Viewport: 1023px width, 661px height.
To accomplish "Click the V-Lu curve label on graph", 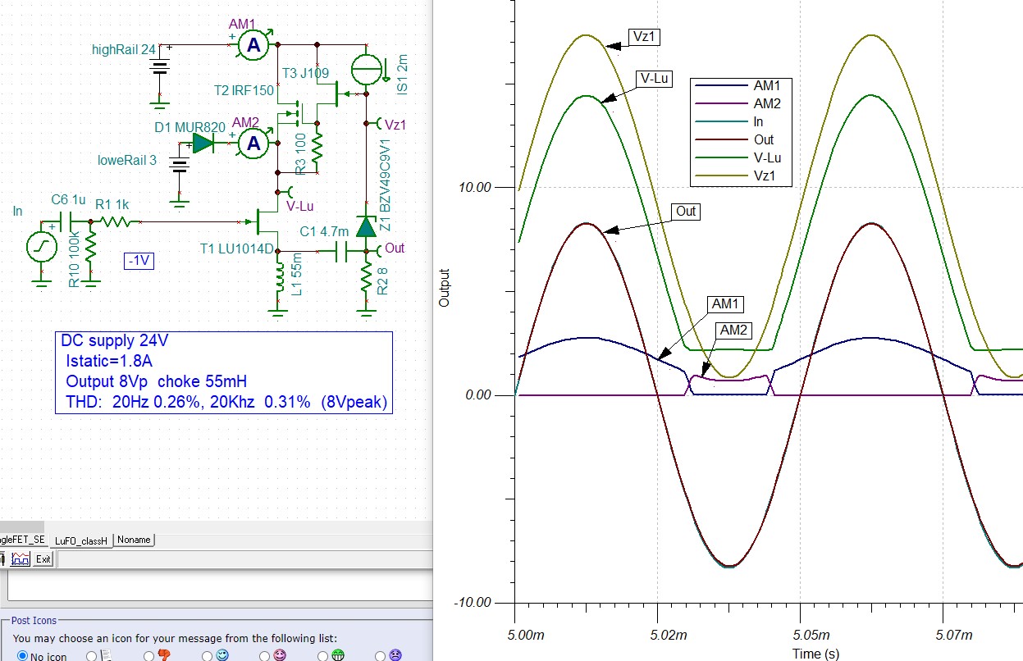I will click(655, 78).
